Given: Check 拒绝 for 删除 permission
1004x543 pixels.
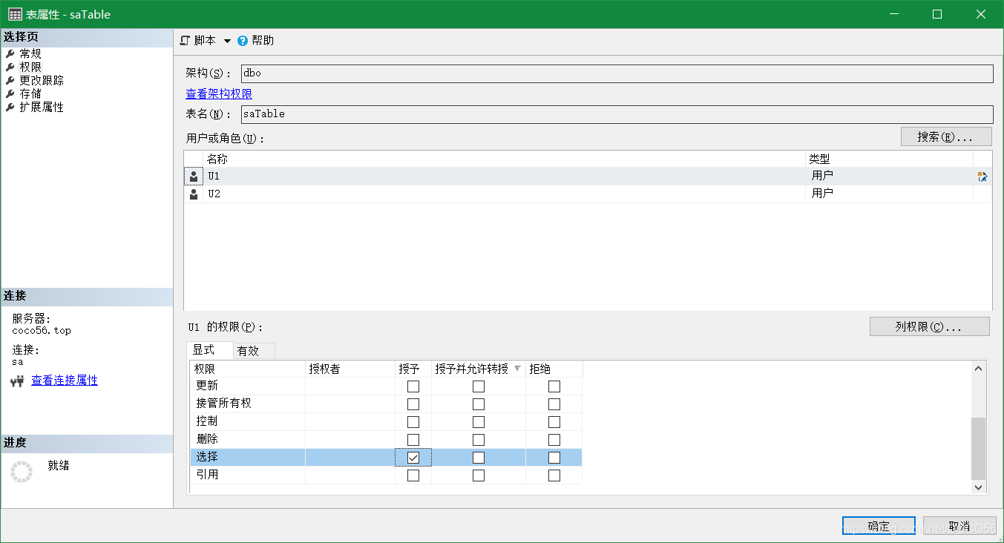Looking at the screenshot, I should point(554,440).
